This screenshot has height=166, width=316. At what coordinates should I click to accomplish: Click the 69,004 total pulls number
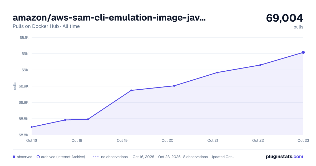pos(285,18)
